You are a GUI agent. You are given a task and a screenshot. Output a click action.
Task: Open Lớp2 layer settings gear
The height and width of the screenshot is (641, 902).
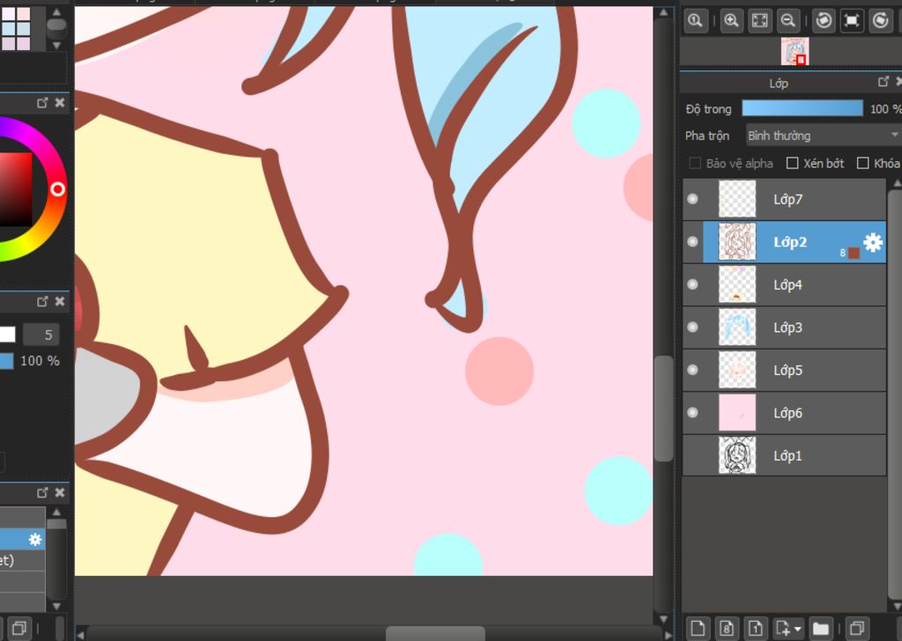(872, 243)
